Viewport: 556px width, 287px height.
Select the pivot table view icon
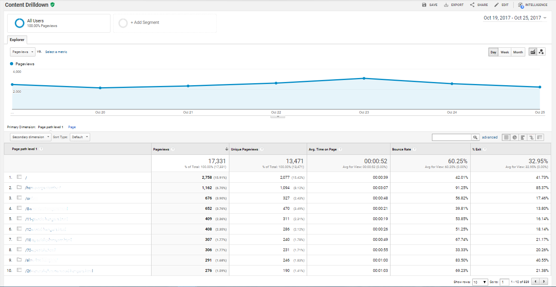pyautogui.click(x=539, y=137)
